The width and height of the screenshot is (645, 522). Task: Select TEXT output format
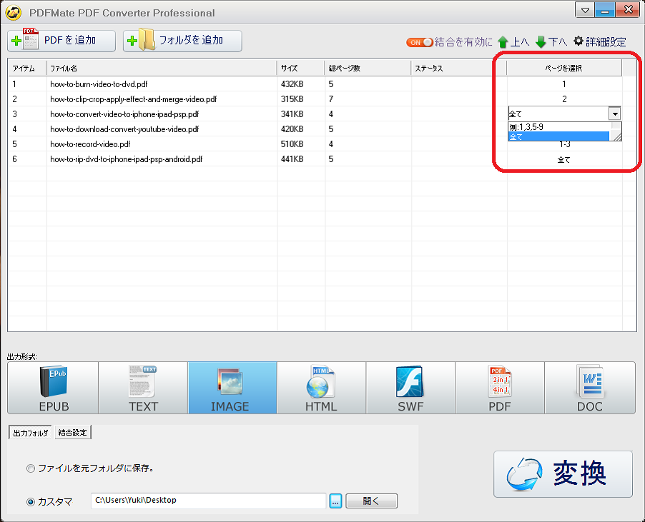point(143,388)
